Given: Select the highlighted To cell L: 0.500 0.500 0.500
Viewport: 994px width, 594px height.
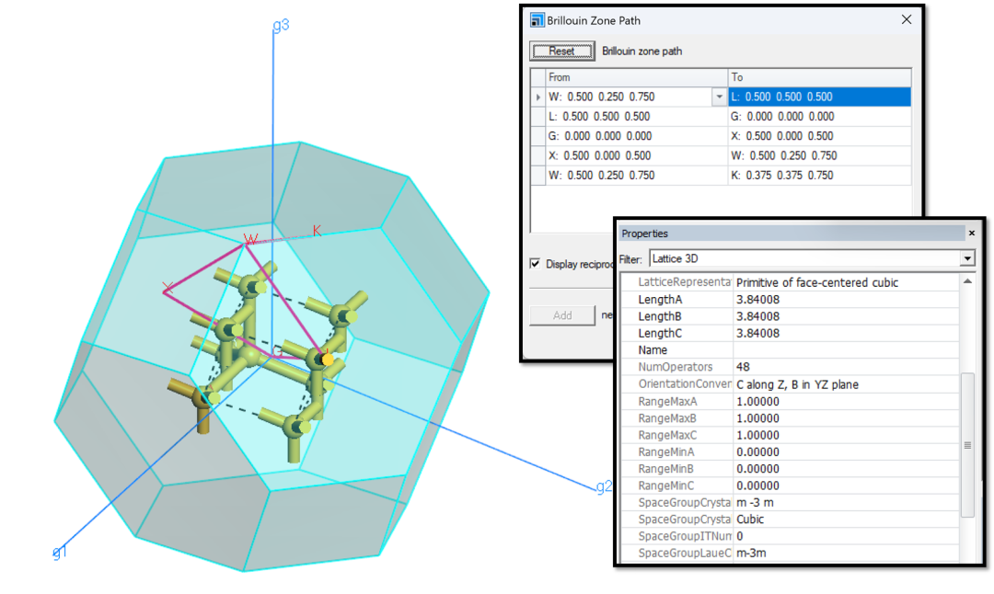Looking at the screenshot, I should (x=819, y=97).
